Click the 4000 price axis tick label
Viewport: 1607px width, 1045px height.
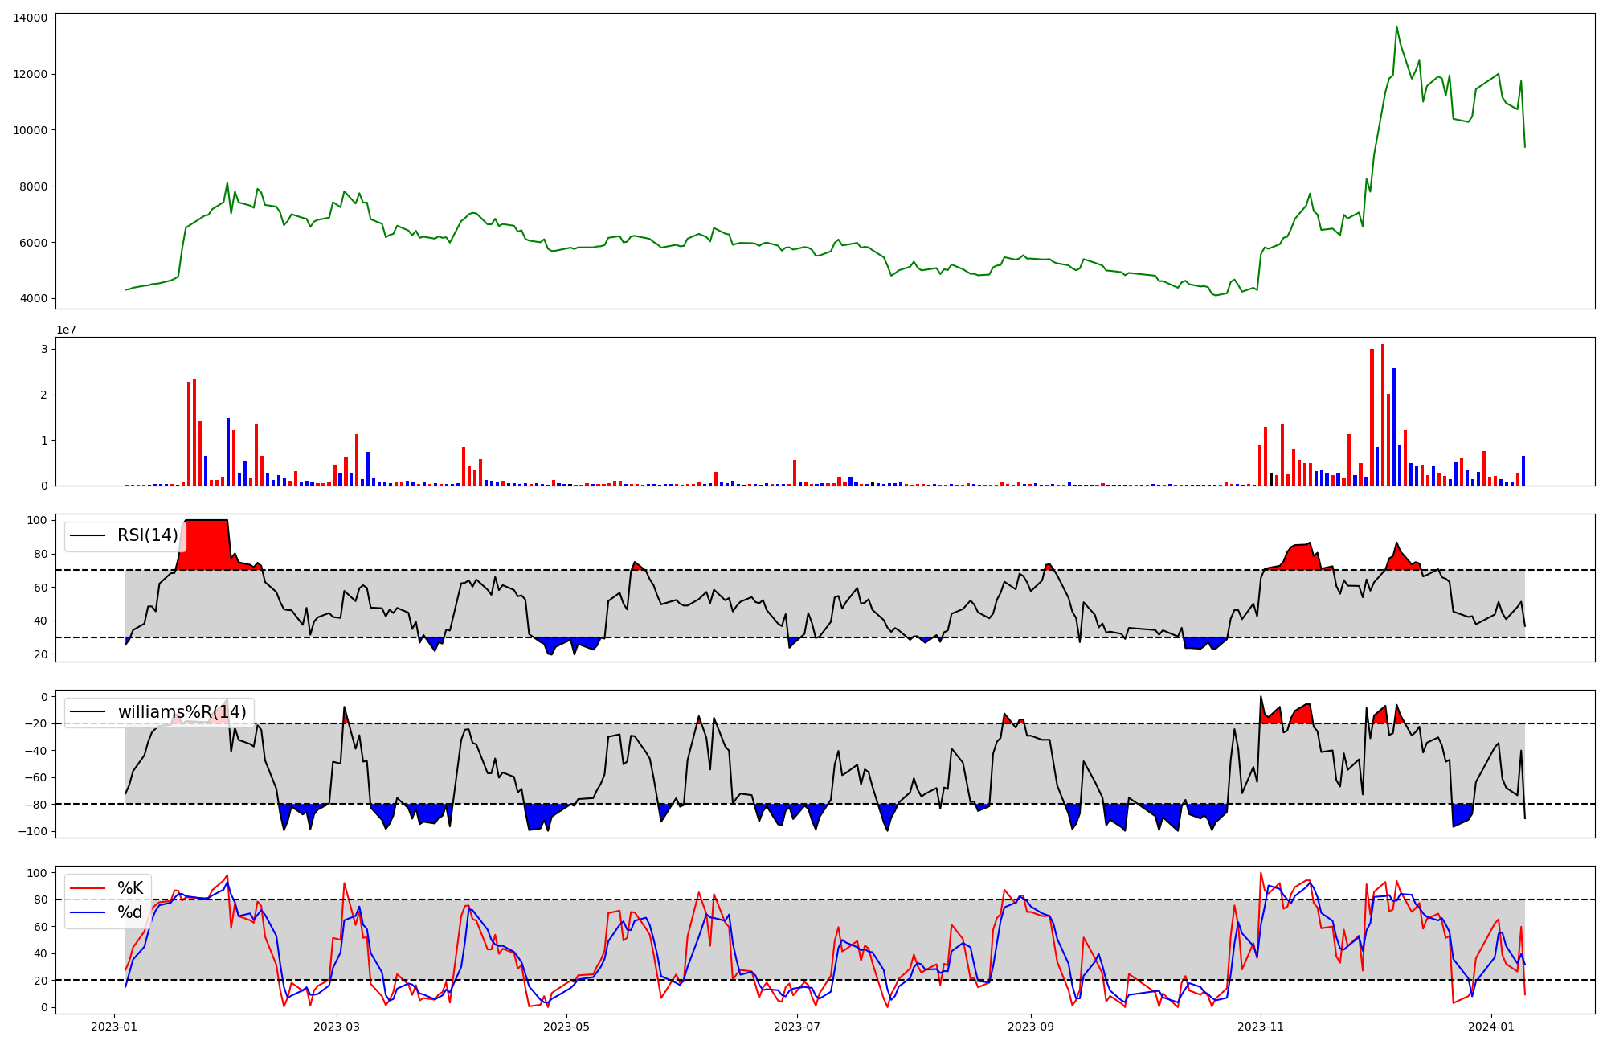coord(32,299)
